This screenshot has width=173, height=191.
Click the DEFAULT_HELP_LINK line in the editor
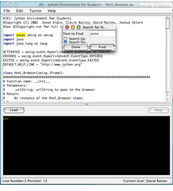click(x=43, y=65)
